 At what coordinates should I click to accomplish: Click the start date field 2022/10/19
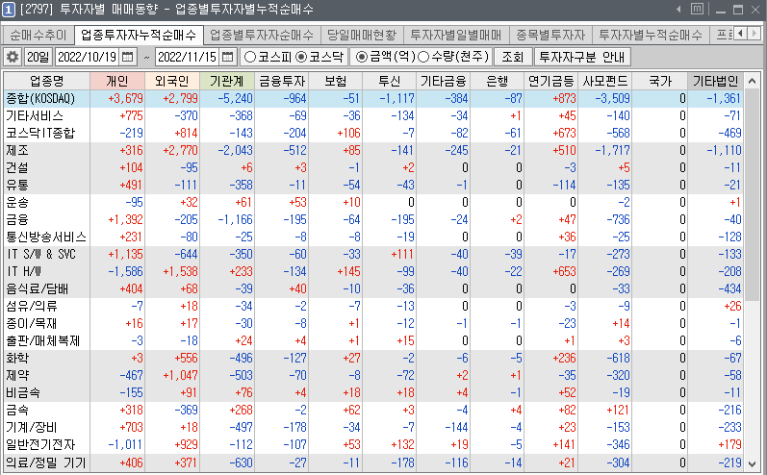87,57
